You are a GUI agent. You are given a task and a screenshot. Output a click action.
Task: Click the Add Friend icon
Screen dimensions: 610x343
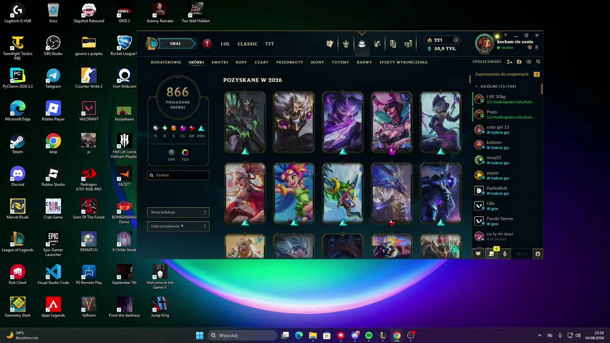[509, 62]
